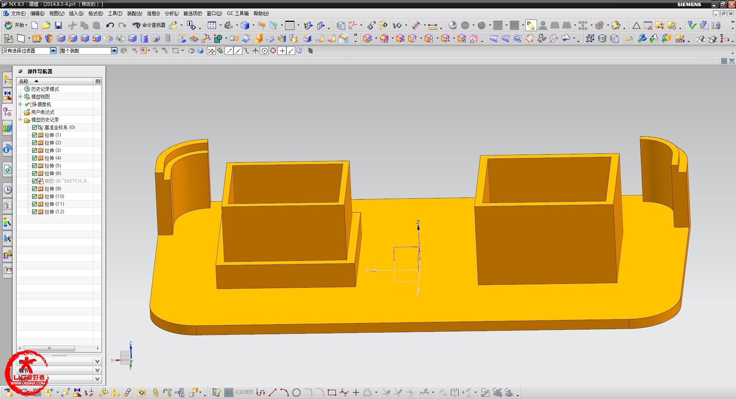
Task: Toggle the 草图 (8) SKETCH checkbox
Action: coord(34,181)
